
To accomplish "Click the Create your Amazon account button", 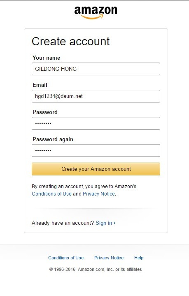I will (x=96, y=169).
